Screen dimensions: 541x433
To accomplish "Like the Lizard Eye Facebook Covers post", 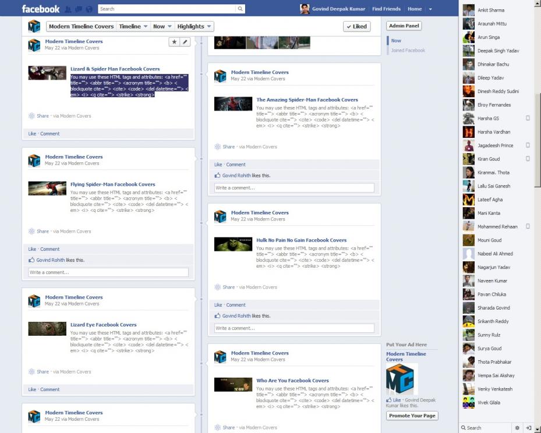I will point(32,389).
